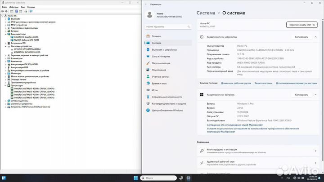This screenshot has height=182, width=324.
Task: Select Система in the Settings sidebar
Action: click(168, 43)
